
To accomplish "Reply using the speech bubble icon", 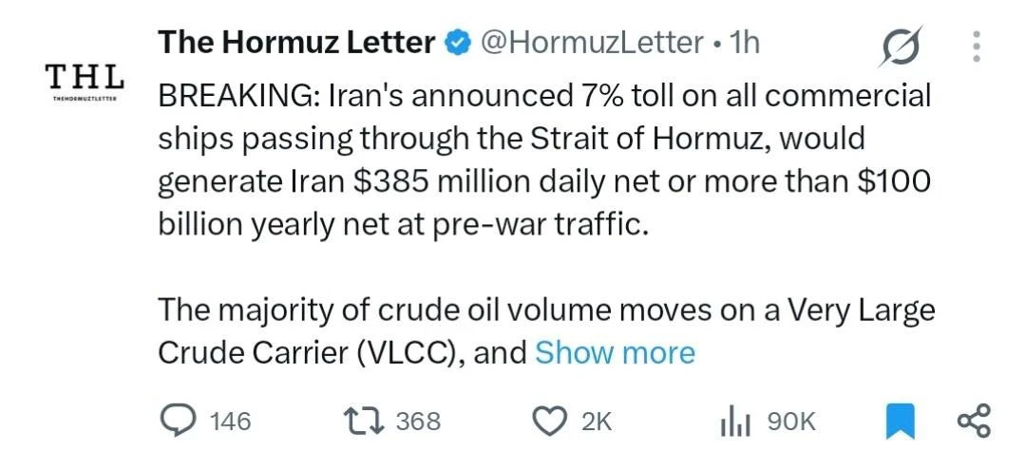I will click(178, 421).
